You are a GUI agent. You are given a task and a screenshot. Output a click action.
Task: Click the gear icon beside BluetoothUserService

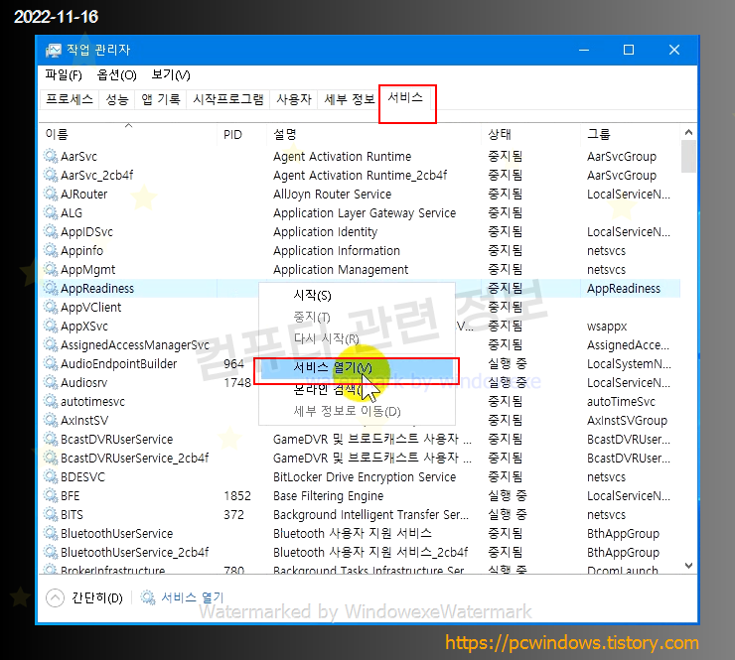click(x=51, y=533)
